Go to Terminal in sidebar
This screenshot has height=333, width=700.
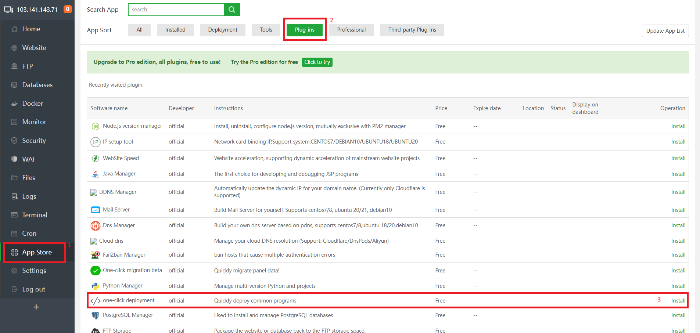click(x=35, y=215)
